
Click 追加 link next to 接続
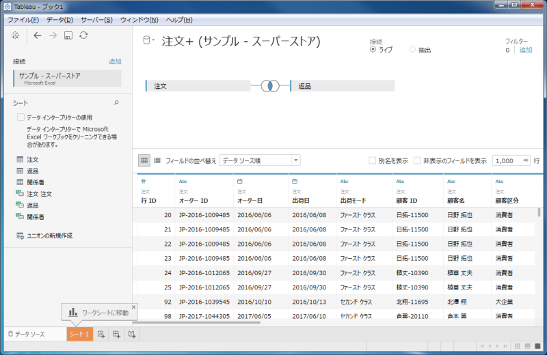point(115,61)
